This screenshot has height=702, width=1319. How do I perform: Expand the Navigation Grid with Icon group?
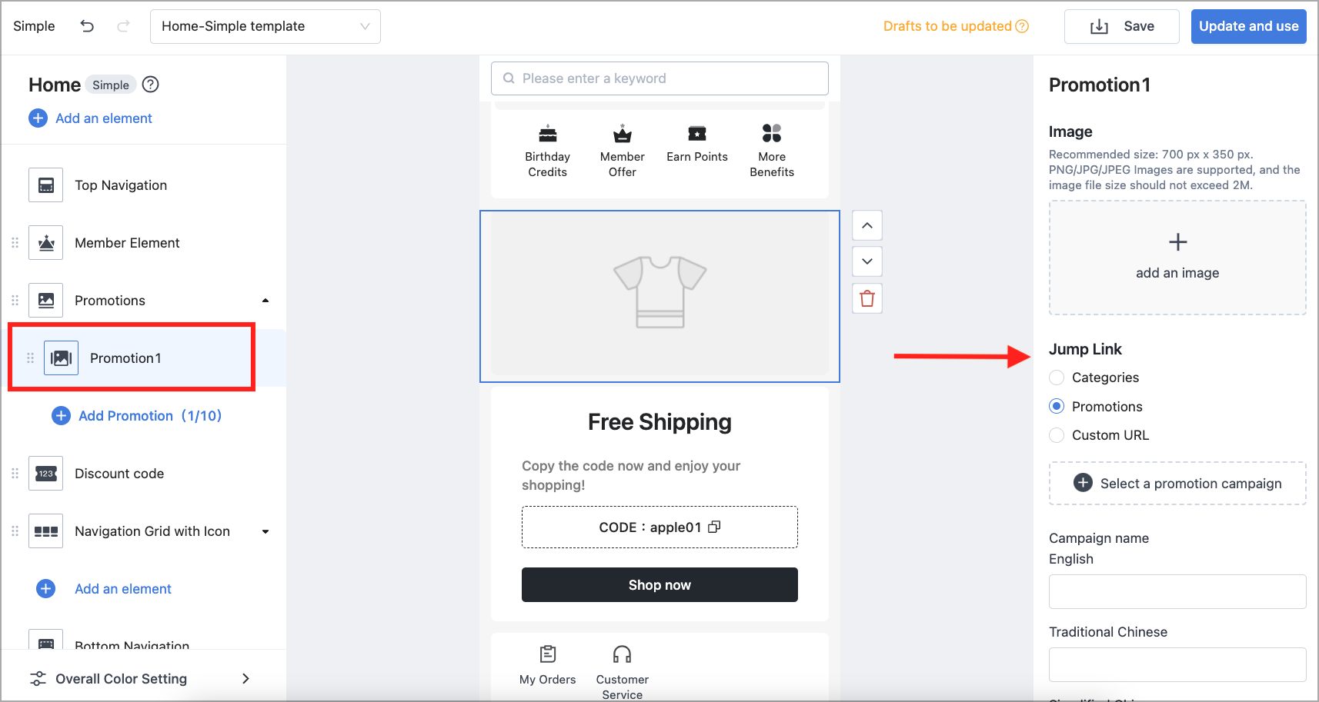pyautogui.click(x=265, y=531)
